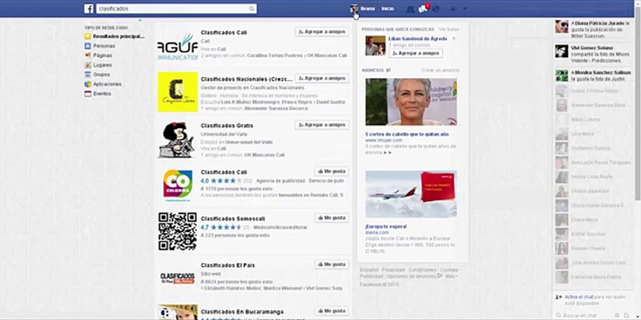641x320 pixels.
Task: Click the yellow Clasificados Nacionales thumbnail
Action: point(178,92)
